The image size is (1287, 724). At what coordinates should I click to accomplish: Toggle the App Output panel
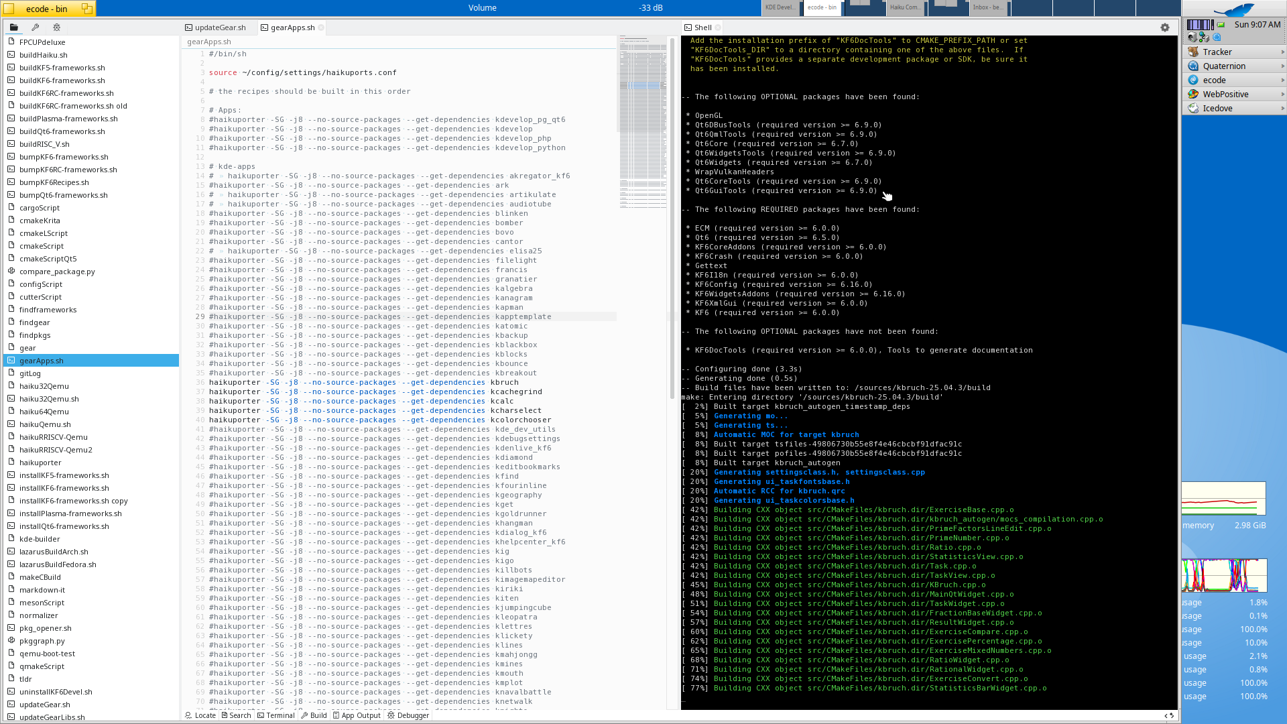[x=356, y=715]
